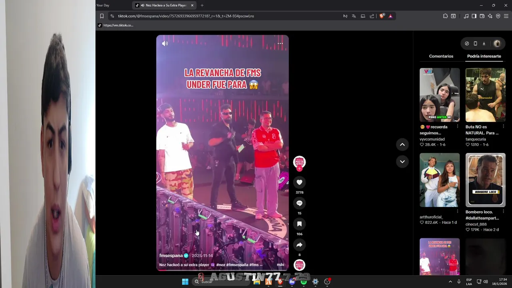Open the fmsespana username link
Screen dimensions: 512x288
click(x=171, y=256)
